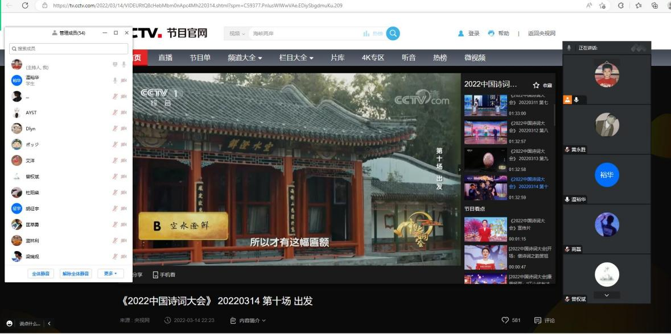Select member 杜阳焱 in the list
This screenshot has width=671, height=334.
coord(68,193)
